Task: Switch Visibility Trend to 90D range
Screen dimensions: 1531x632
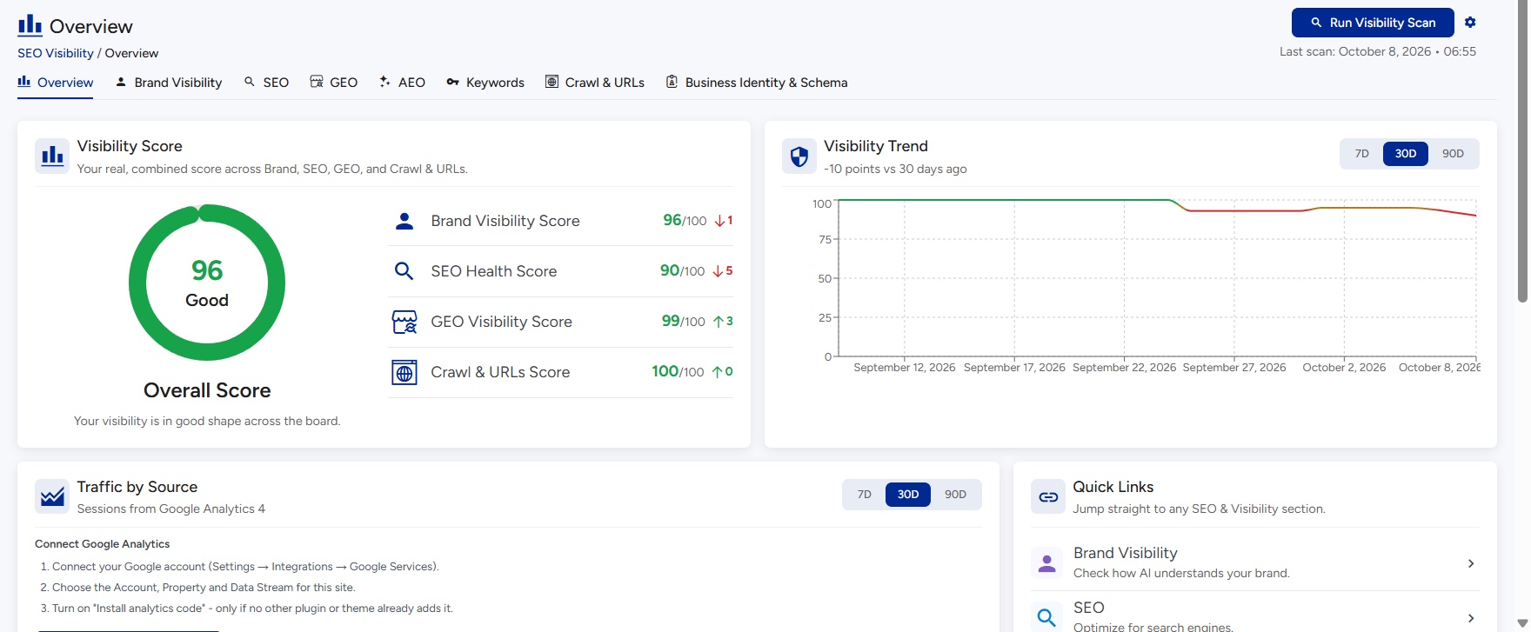Action: point(1453,154)
